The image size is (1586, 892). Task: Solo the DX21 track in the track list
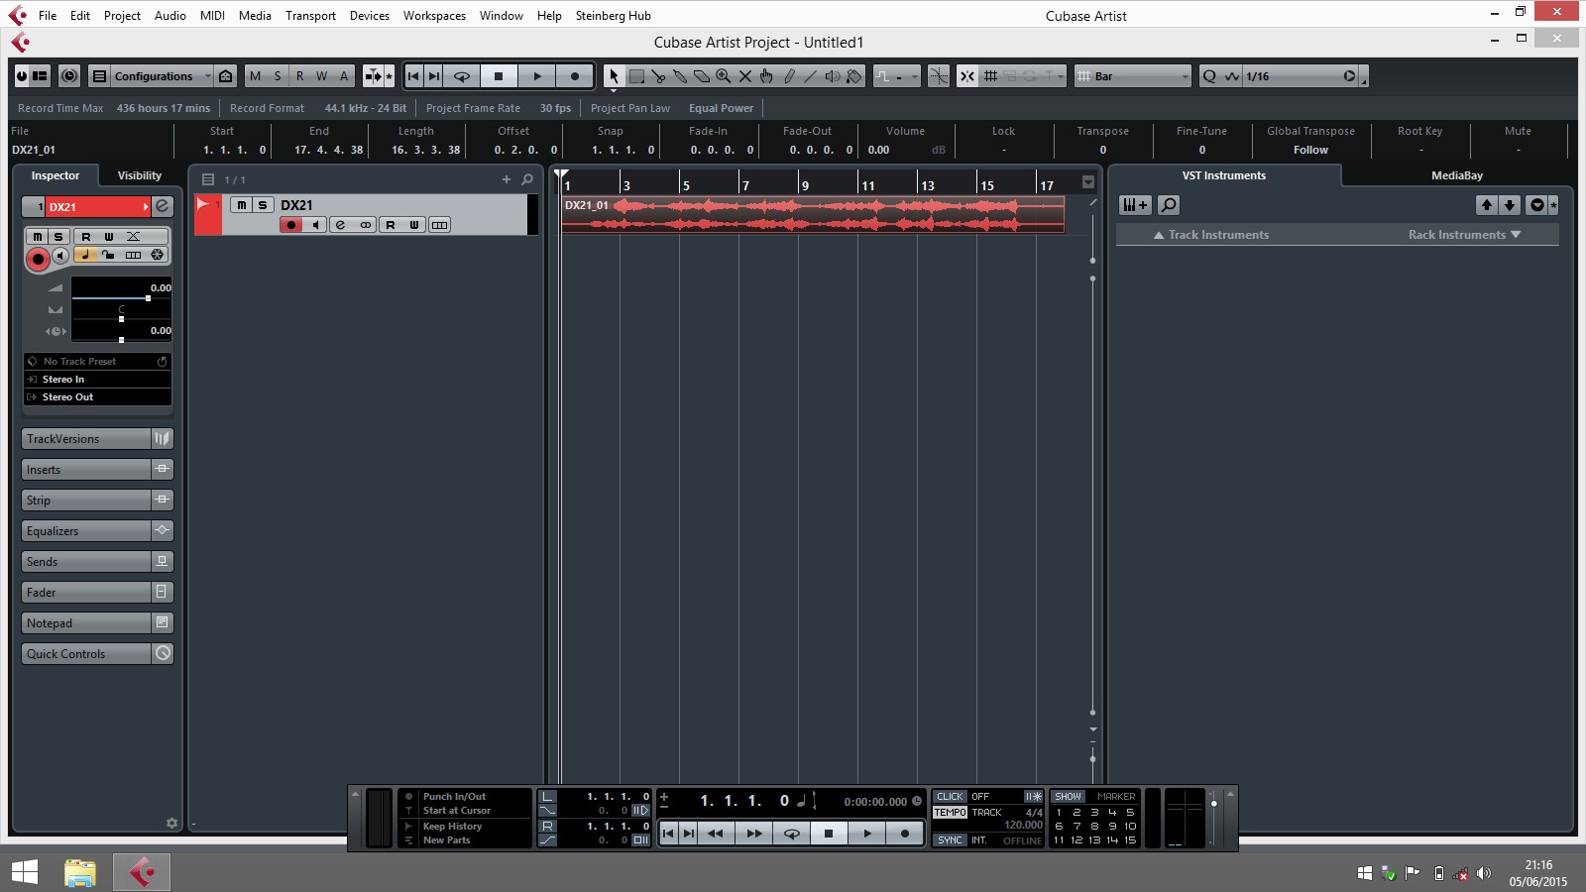263,205
